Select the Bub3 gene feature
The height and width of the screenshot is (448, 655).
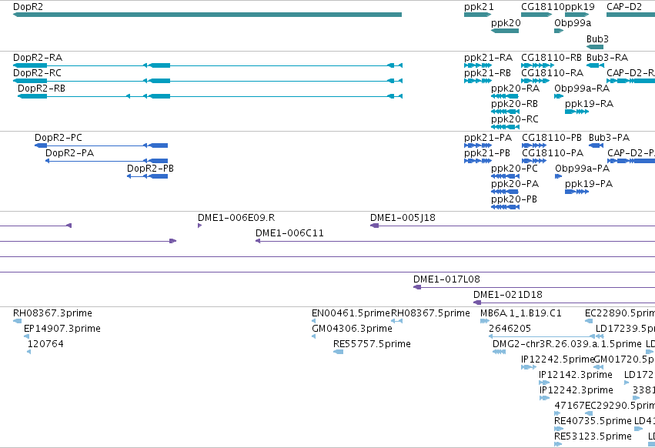click(x=595, y=47)
